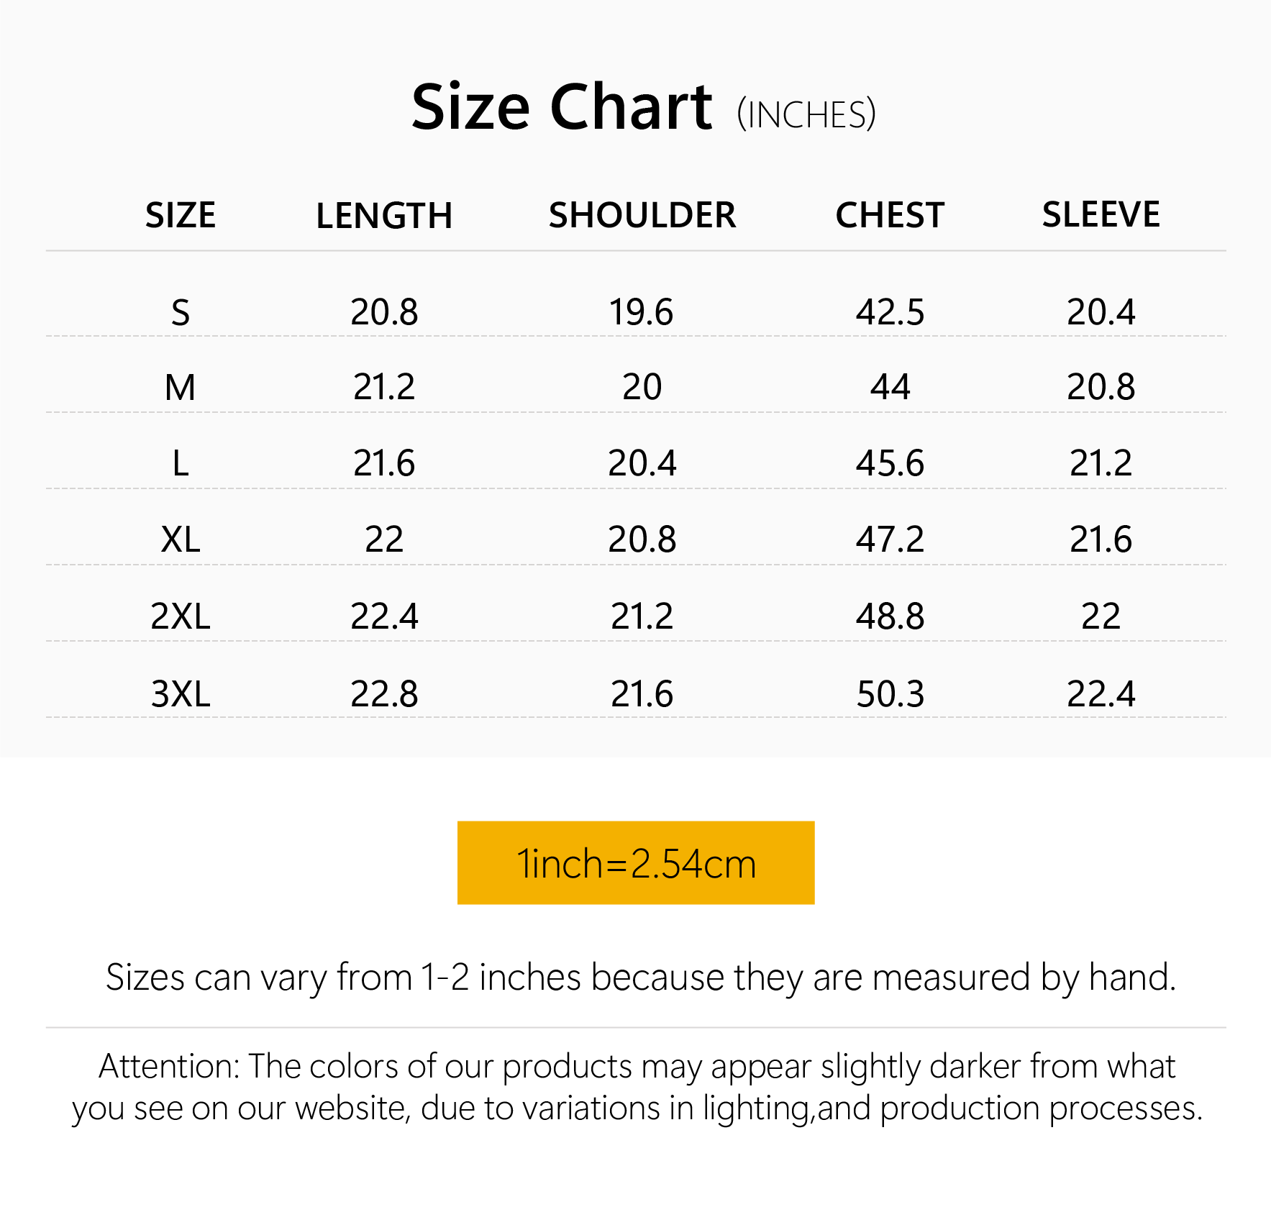Click length value 22.4 for 2XL
Image resolution: width=1271 pixels, height=1207 pixels.
(384, 616)
